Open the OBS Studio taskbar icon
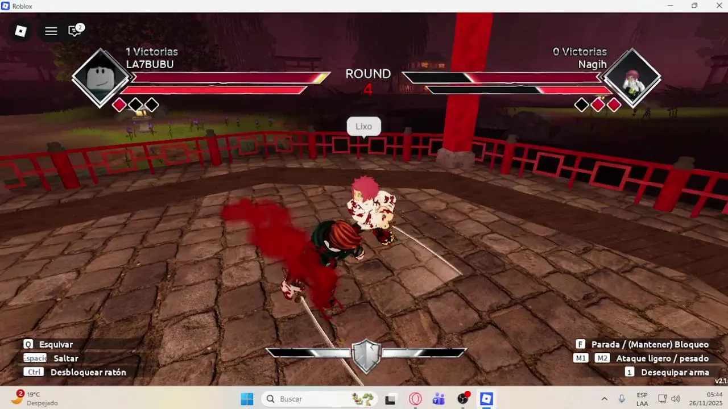The width and height of the screenshot is (728, 409). tap(464, 399)
